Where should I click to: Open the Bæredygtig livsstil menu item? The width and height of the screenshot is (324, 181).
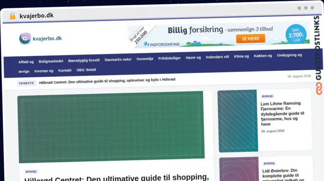84,60
